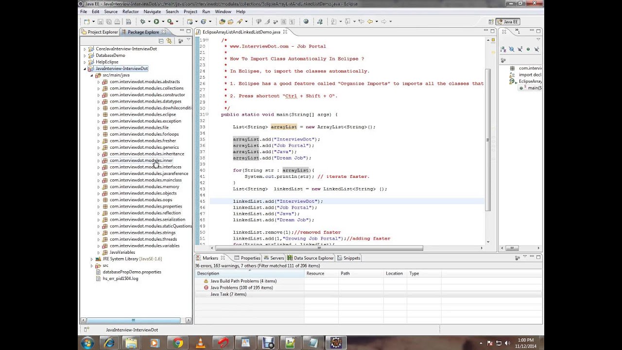This screenshot has height=350, width=622.
Task: Click the Run External Tools icon
Action: [x=171, y=21]
